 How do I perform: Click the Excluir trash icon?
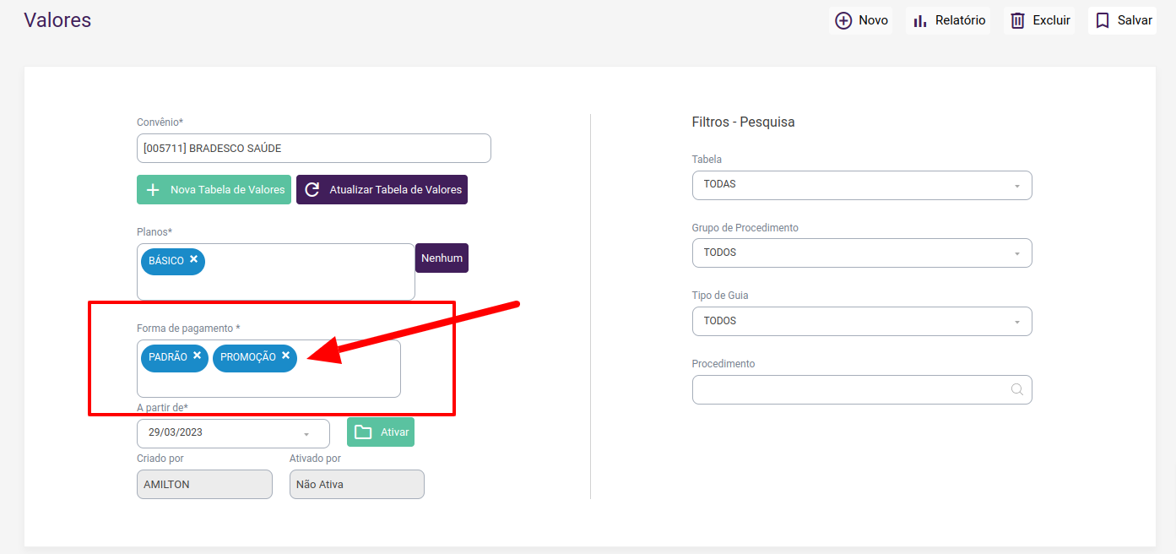[1018, 20]
